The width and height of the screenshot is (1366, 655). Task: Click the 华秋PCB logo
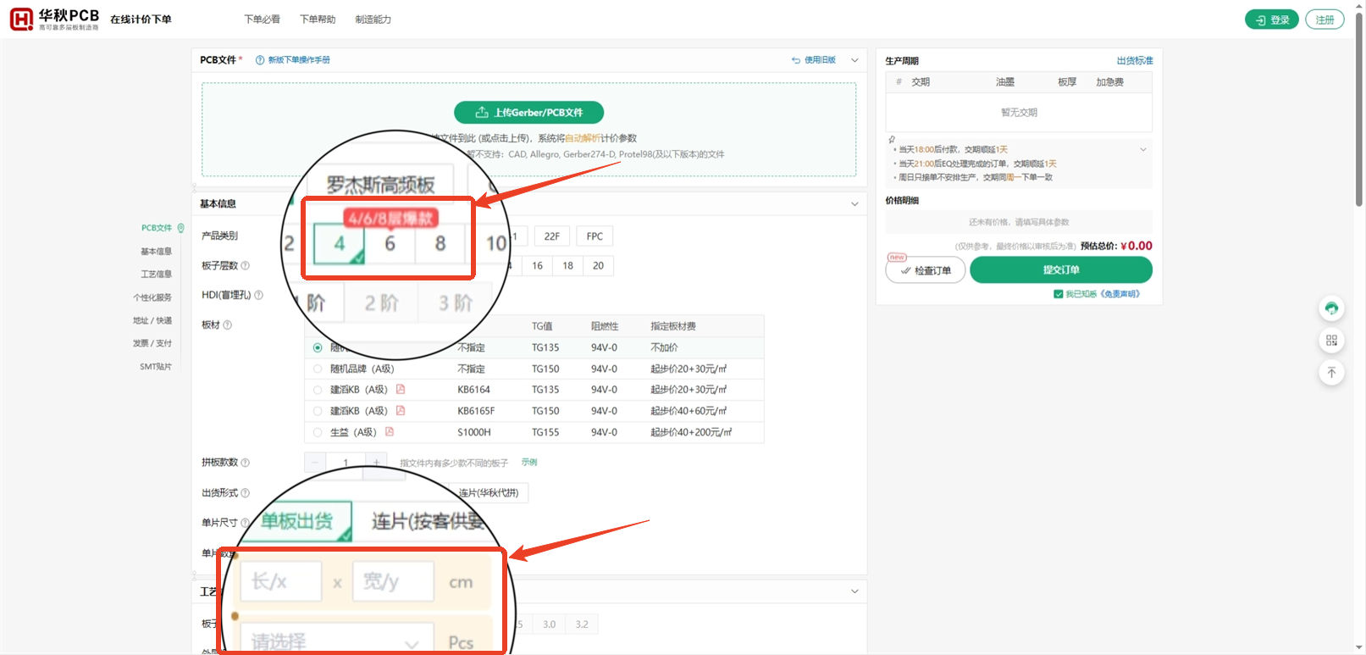click(55, 19)
